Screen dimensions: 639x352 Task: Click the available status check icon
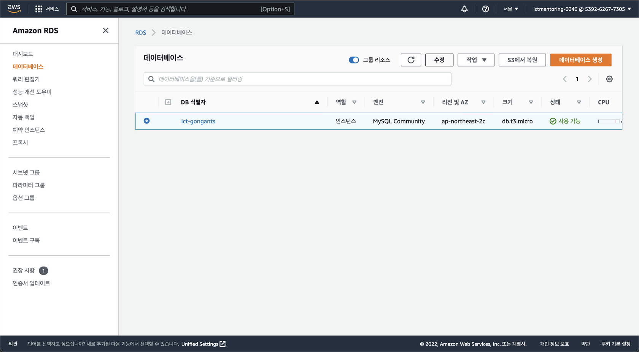(x=553, y=121)
